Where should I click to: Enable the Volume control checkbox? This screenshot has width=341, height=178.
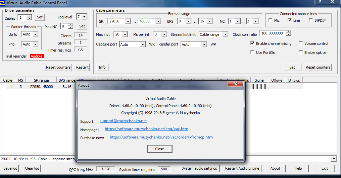[x=300, y=43]
